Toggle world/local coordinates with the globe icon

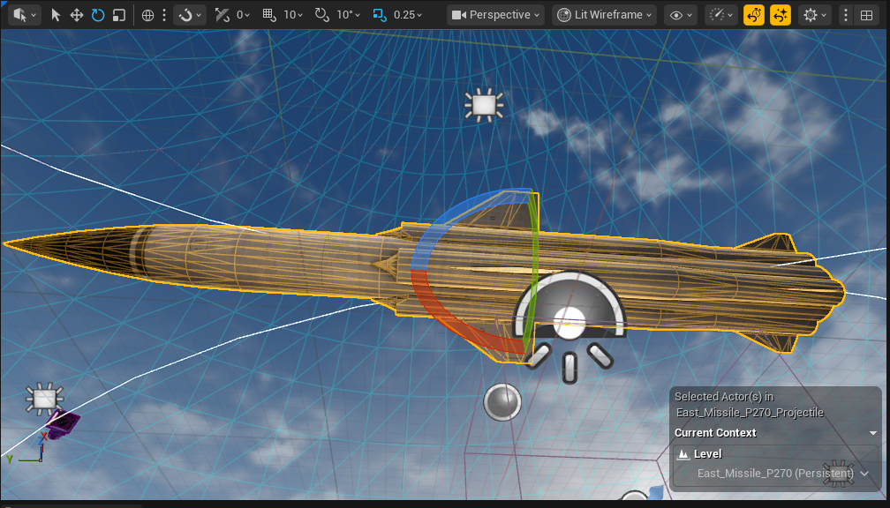point(147,14)
